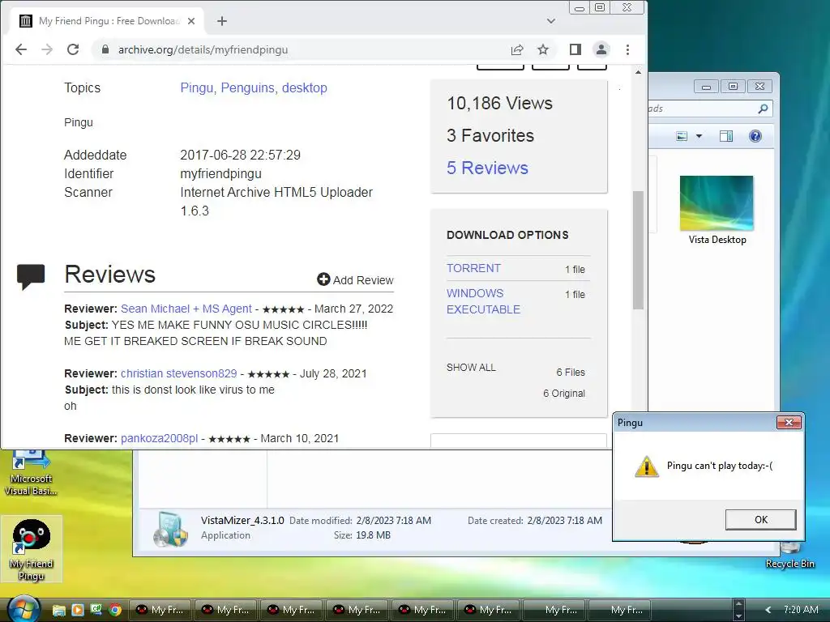
Task: Select My Friend Pingu browser tab
Action: (108, 21)
